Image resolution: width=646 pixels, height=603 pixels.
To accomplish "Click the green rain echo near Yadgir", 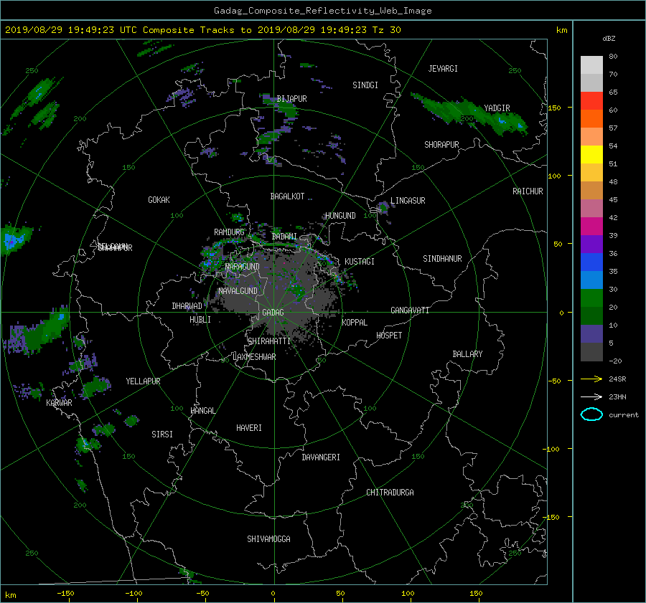I will [469, 112].
